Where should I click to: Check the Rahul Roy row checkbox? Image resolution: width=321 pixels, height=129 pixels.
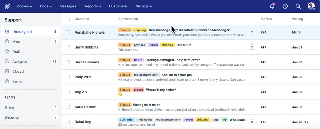(x=68, y=122)
